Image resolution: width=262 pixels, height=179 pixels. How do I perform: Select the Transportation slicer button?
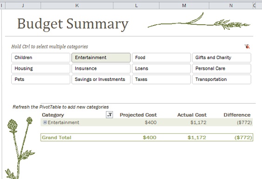click(x=222, y=80)
